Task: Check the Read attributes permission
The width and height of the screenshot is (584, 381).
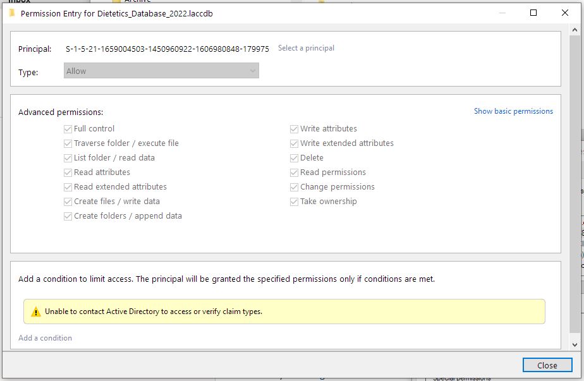Action: (x=67, y=172)
